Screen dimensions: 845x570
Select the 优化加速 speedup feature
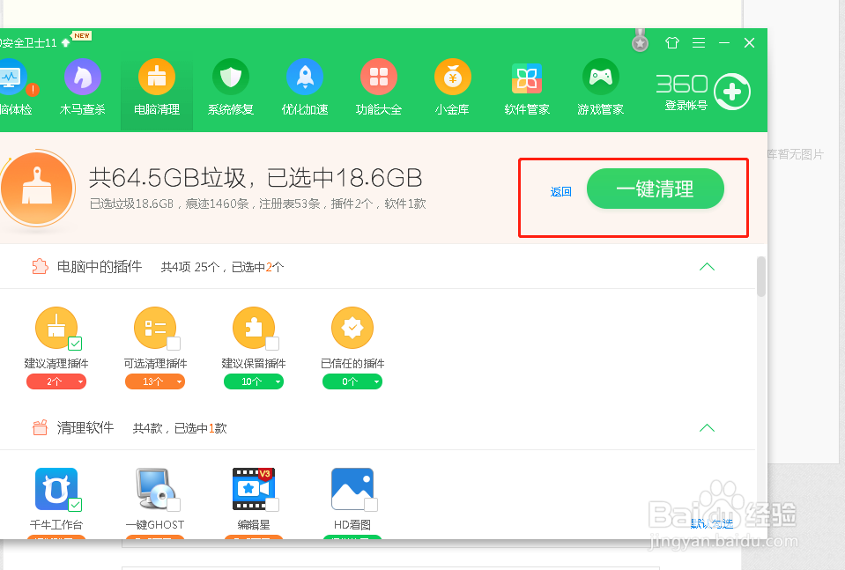coord(304,85)
